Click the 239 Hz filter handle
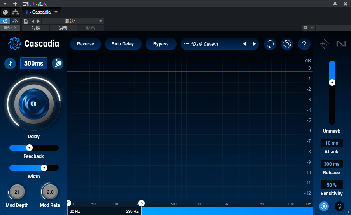This screenshot has width=351, height=215. [141, 203]
